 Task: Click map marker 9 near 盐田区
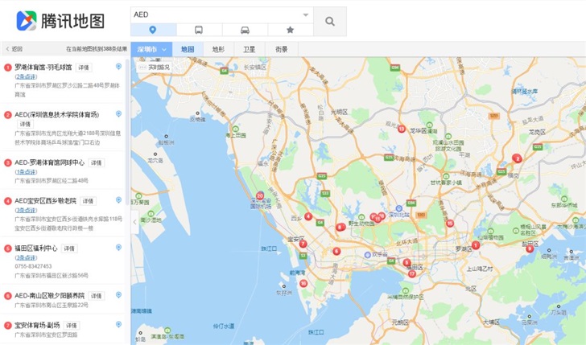click(530, 248)
